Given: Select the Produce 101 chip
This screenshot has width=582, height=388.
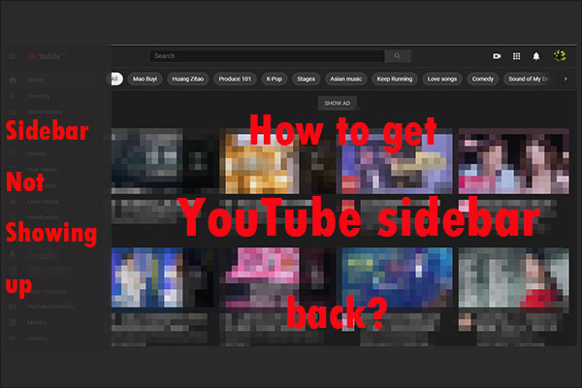Looking at the screenshot, I should tap(235, 79).
